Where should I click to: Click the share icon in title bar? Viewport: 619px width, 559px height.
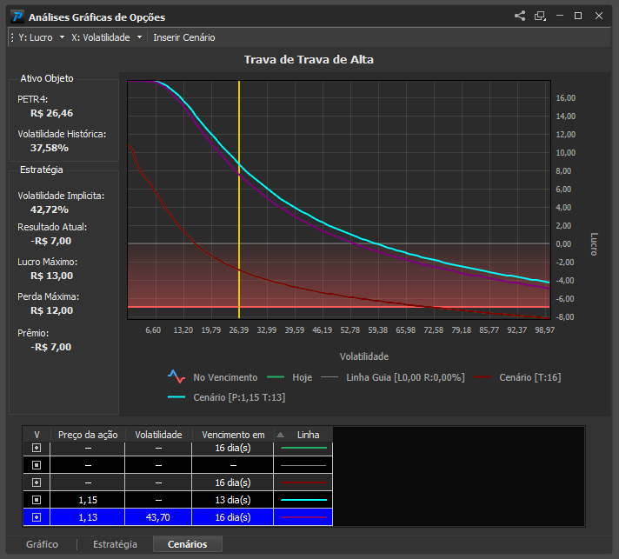click(520, 16)
